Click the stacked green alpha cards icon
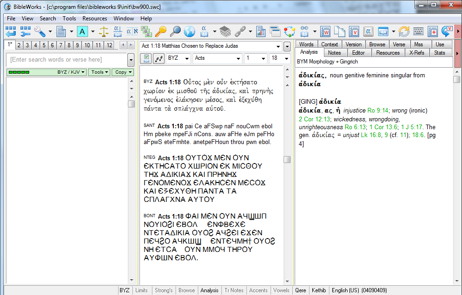This screenshot has height=295, width=462. [x=146, y=31]
